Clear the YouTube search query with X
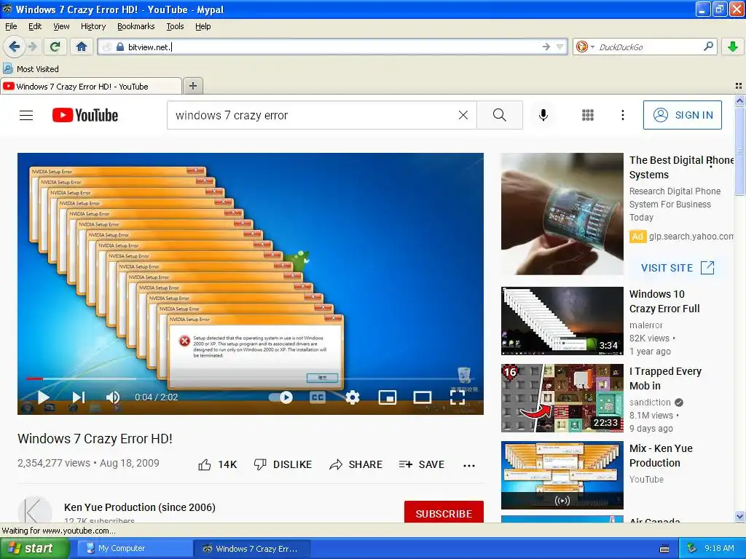Image resolution: width=746 pixels, height=559 pixels. (x=463, y=115)
